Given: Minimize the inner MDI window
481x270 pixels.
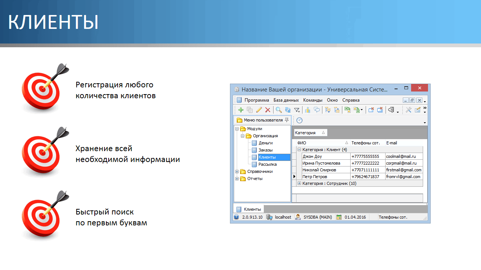Looking at the screenshot, I should point(406,100).
